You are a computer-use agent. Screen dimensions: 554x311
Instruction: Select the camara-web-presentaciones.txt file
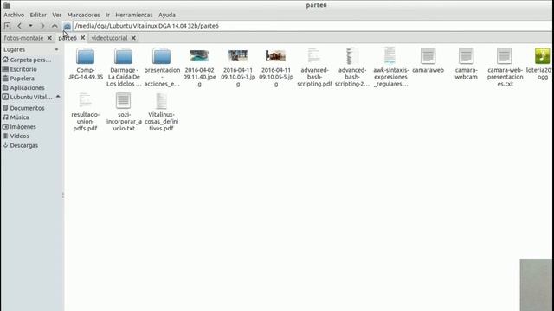(x=504, y=56)
